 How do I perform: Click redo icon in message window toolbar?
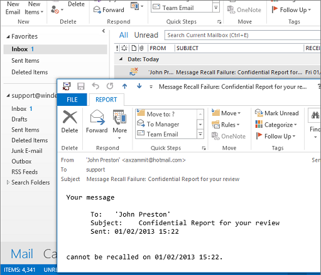pyautogui.click(x=110, y=86)
